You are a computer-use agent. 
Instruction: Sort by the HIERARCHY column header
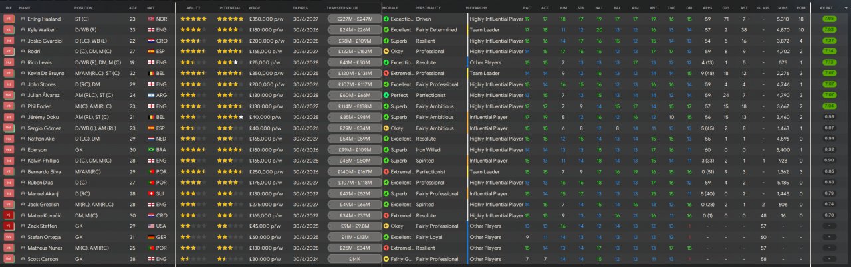(476, 7)
